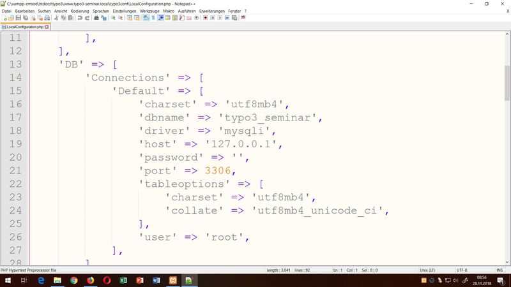Open the Function List toolbar icon
Image resolution: width=511 pixels, height=287 pixels.
click(x=182, y=18)
